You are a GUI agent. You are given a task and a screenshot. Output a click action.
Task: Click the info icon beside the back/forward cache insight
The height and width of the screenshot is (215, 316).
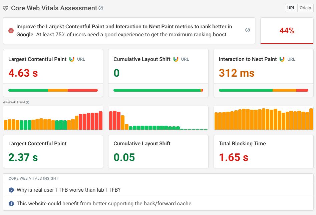pos(11,203)
